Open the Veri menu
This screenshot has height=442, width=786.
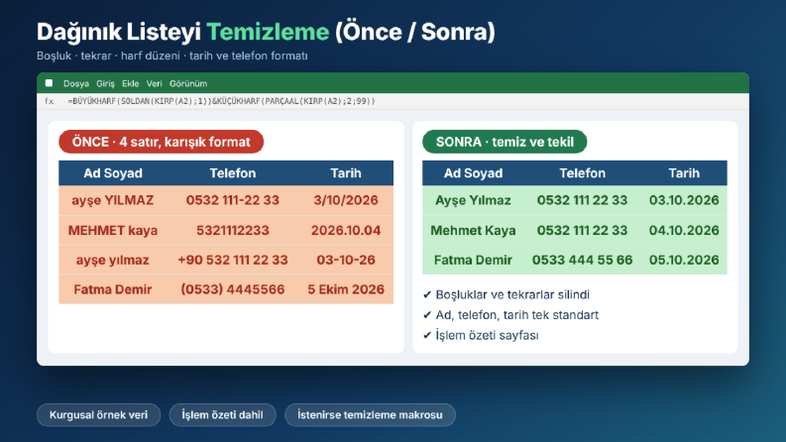pos(154,83)
